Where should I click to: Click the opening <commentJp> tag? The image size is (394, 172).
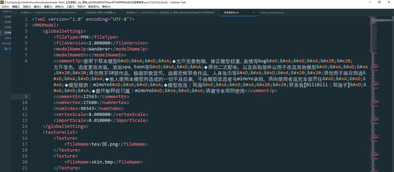(68, 61)
